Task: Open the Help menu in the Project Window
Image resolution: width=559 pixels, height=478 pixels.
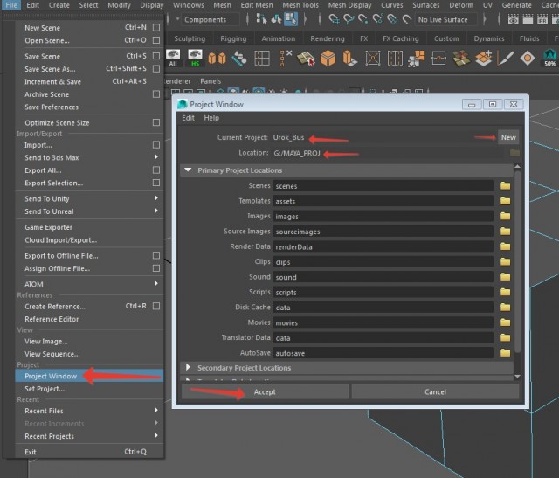Action: click(x=211, y=118)
